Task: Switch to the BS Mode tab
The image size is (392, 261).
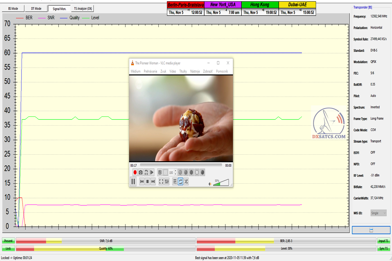Action: pos(13,9)
